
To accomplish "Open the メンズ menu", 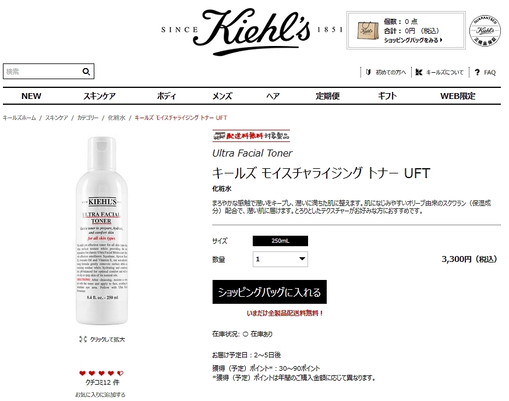I will pyautogui.click(x=222, y=96).
